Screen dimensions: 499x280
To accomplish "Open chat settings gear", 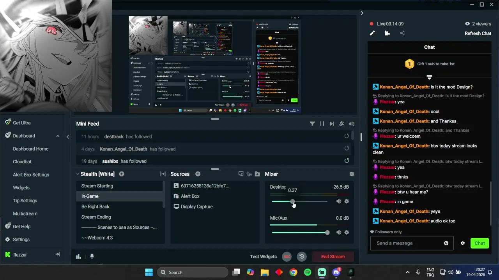I will (463, 243).
